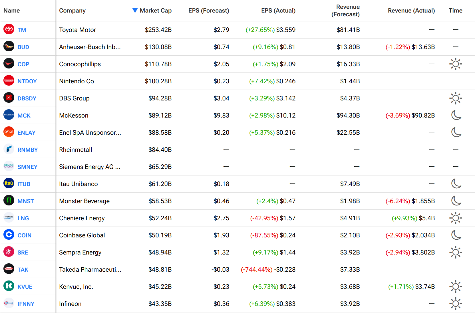The height and width of the screenshot is (313, 475).
Task: Click the Sempra SRE logo icon
Action: [9, 252]
